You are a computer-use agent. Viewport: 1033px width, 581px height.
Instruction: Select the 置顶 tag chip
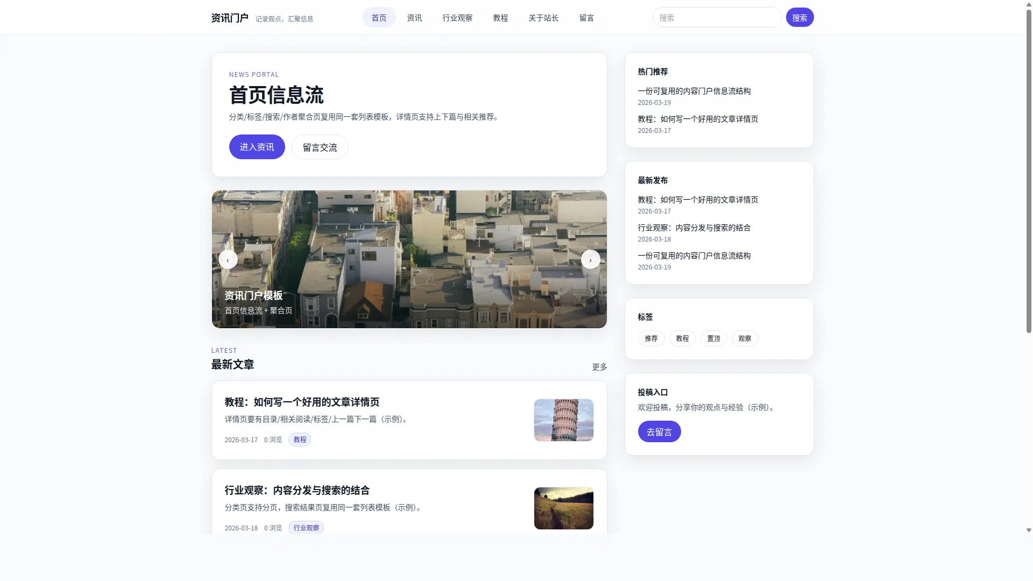click(713, 338)
